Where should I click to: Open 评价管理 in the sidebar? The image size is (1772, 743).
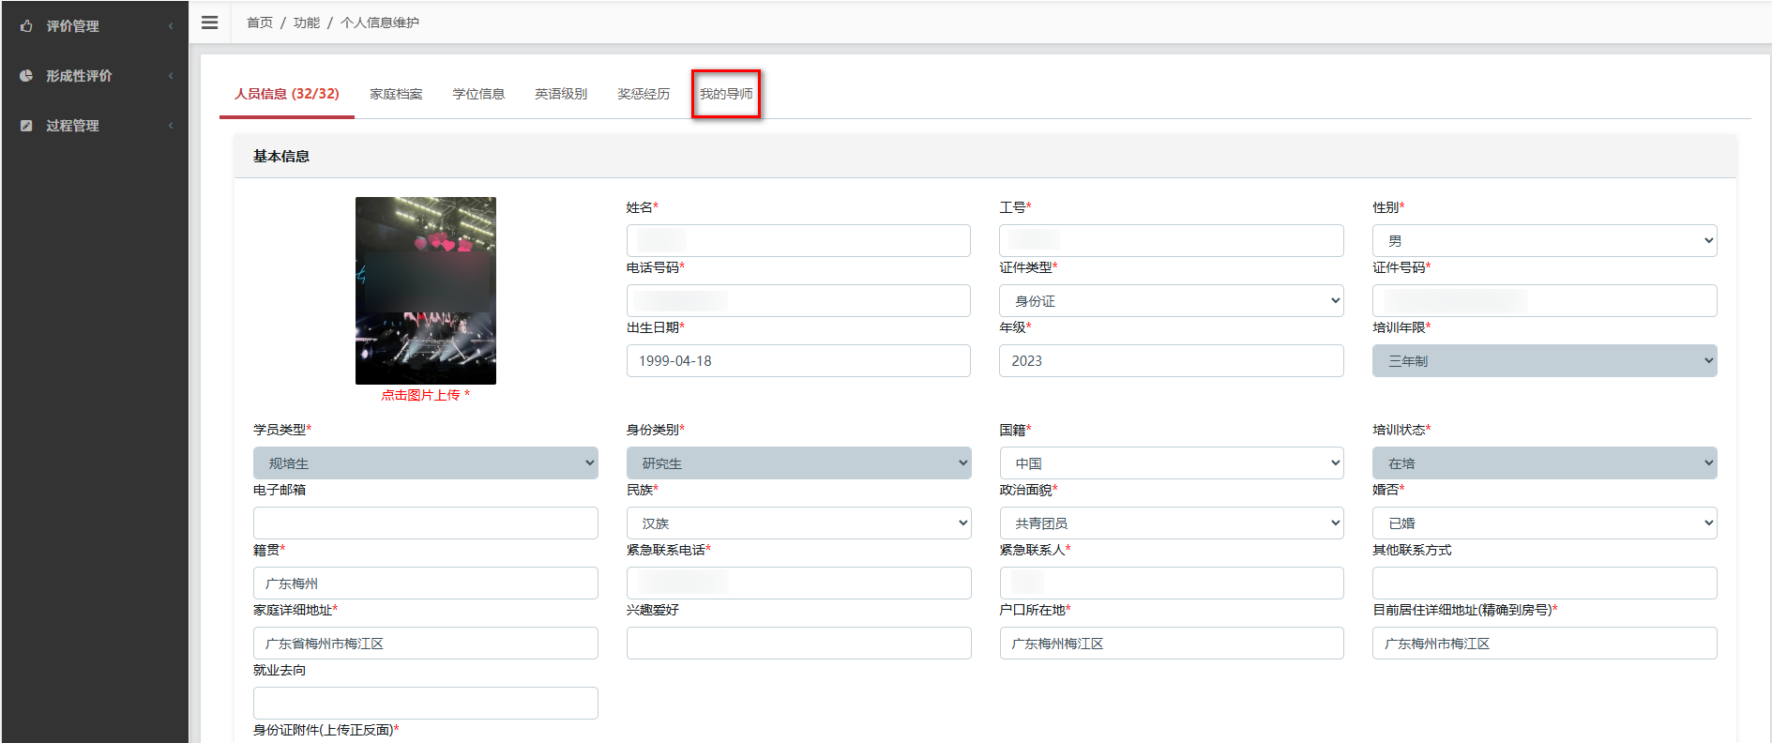click(x=72, y=26)
